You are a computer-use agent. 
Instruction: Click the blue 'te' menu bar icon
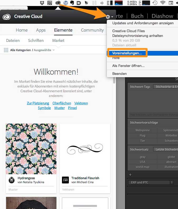pyautogui.click(x=66, y=3)
